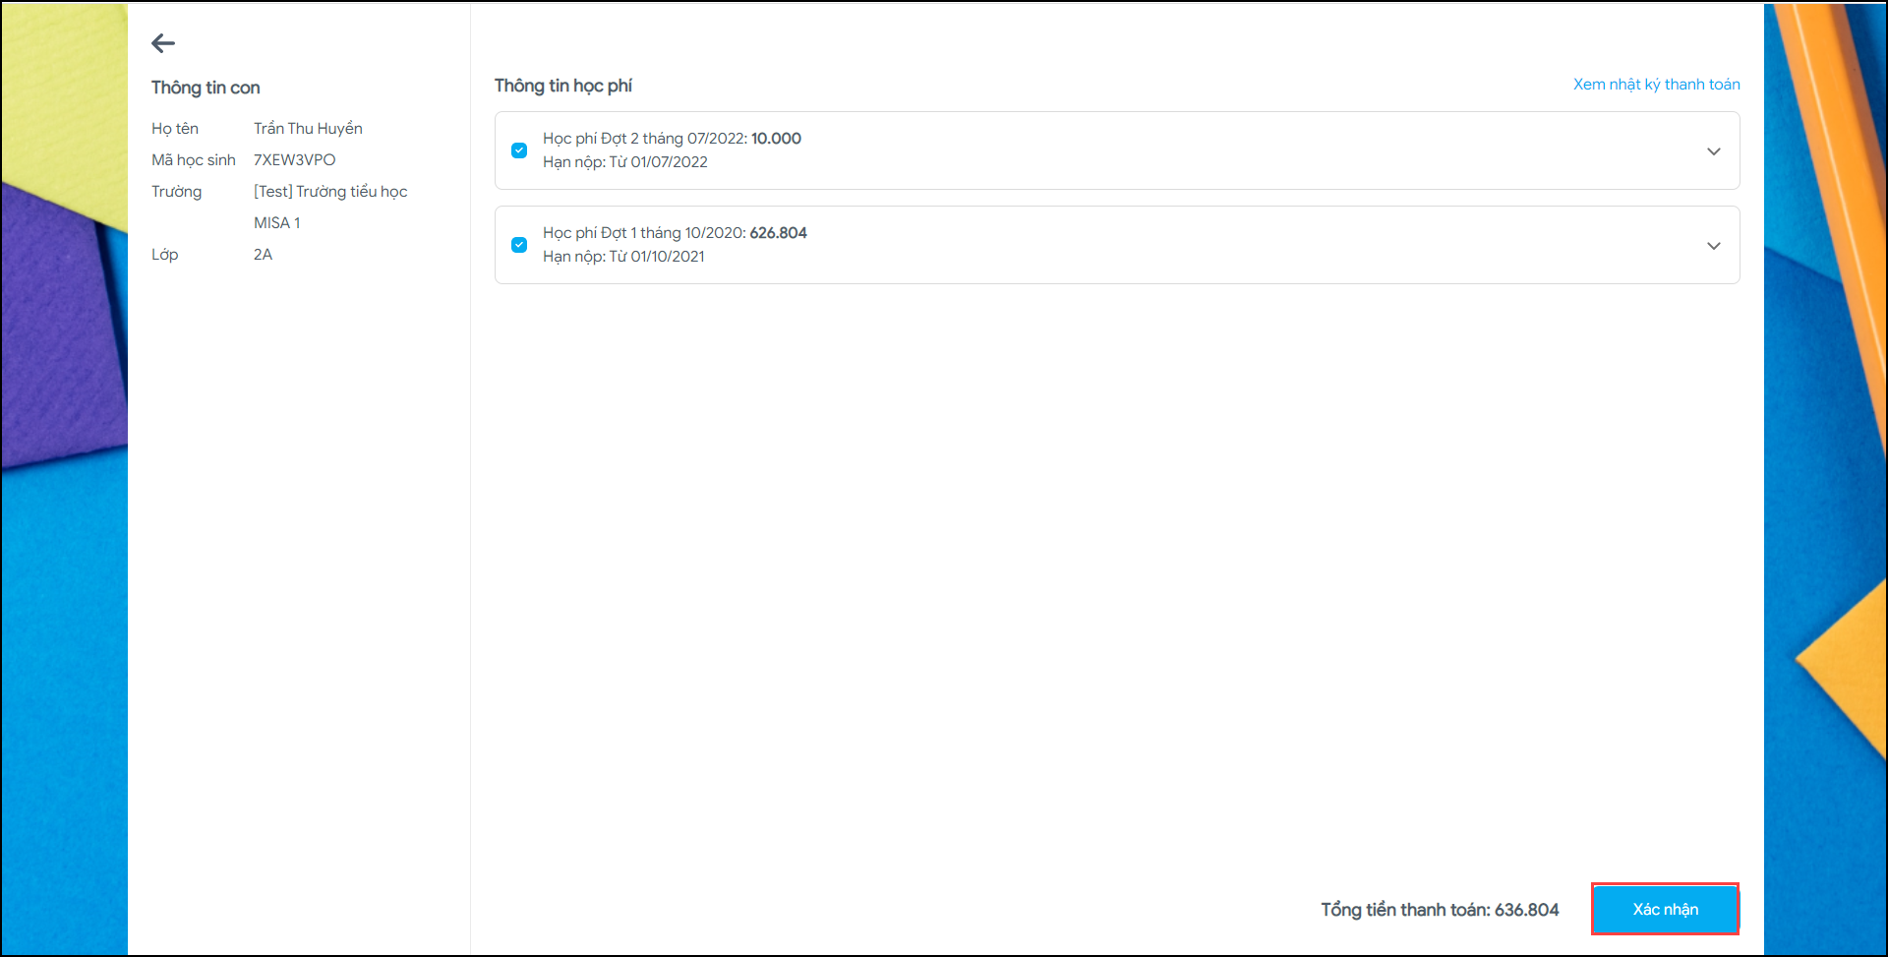
Task: Expand the Đợt 2 tháng 07/2022 fee chevron
Action: [x=1713, y=151]
